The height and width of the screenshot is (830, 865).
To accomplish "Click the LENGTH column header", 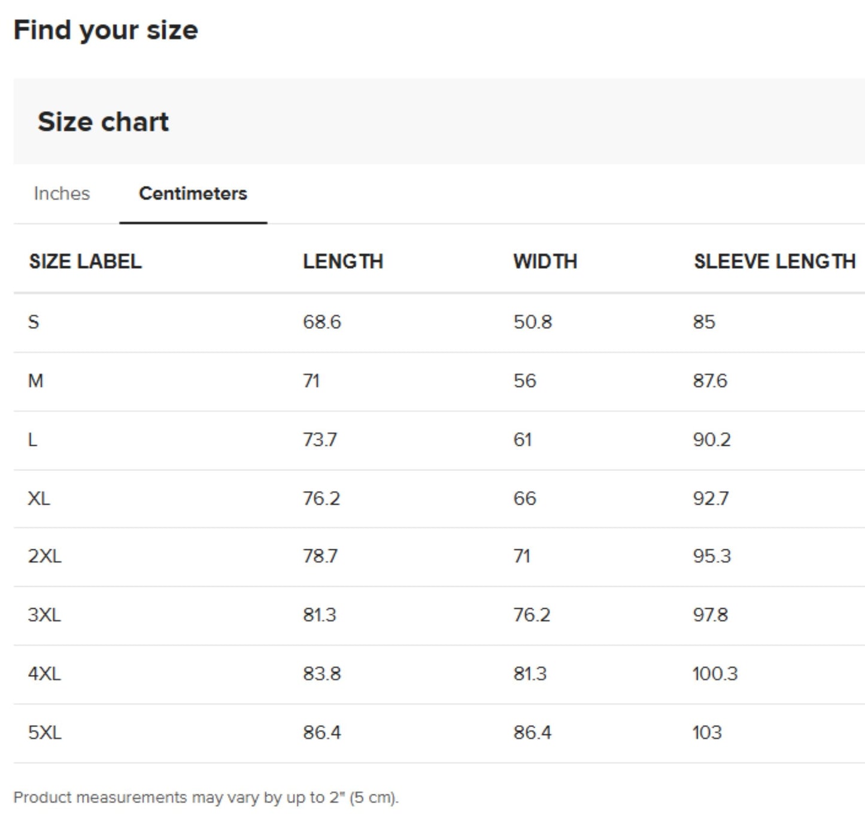I will tap(342, 262).
